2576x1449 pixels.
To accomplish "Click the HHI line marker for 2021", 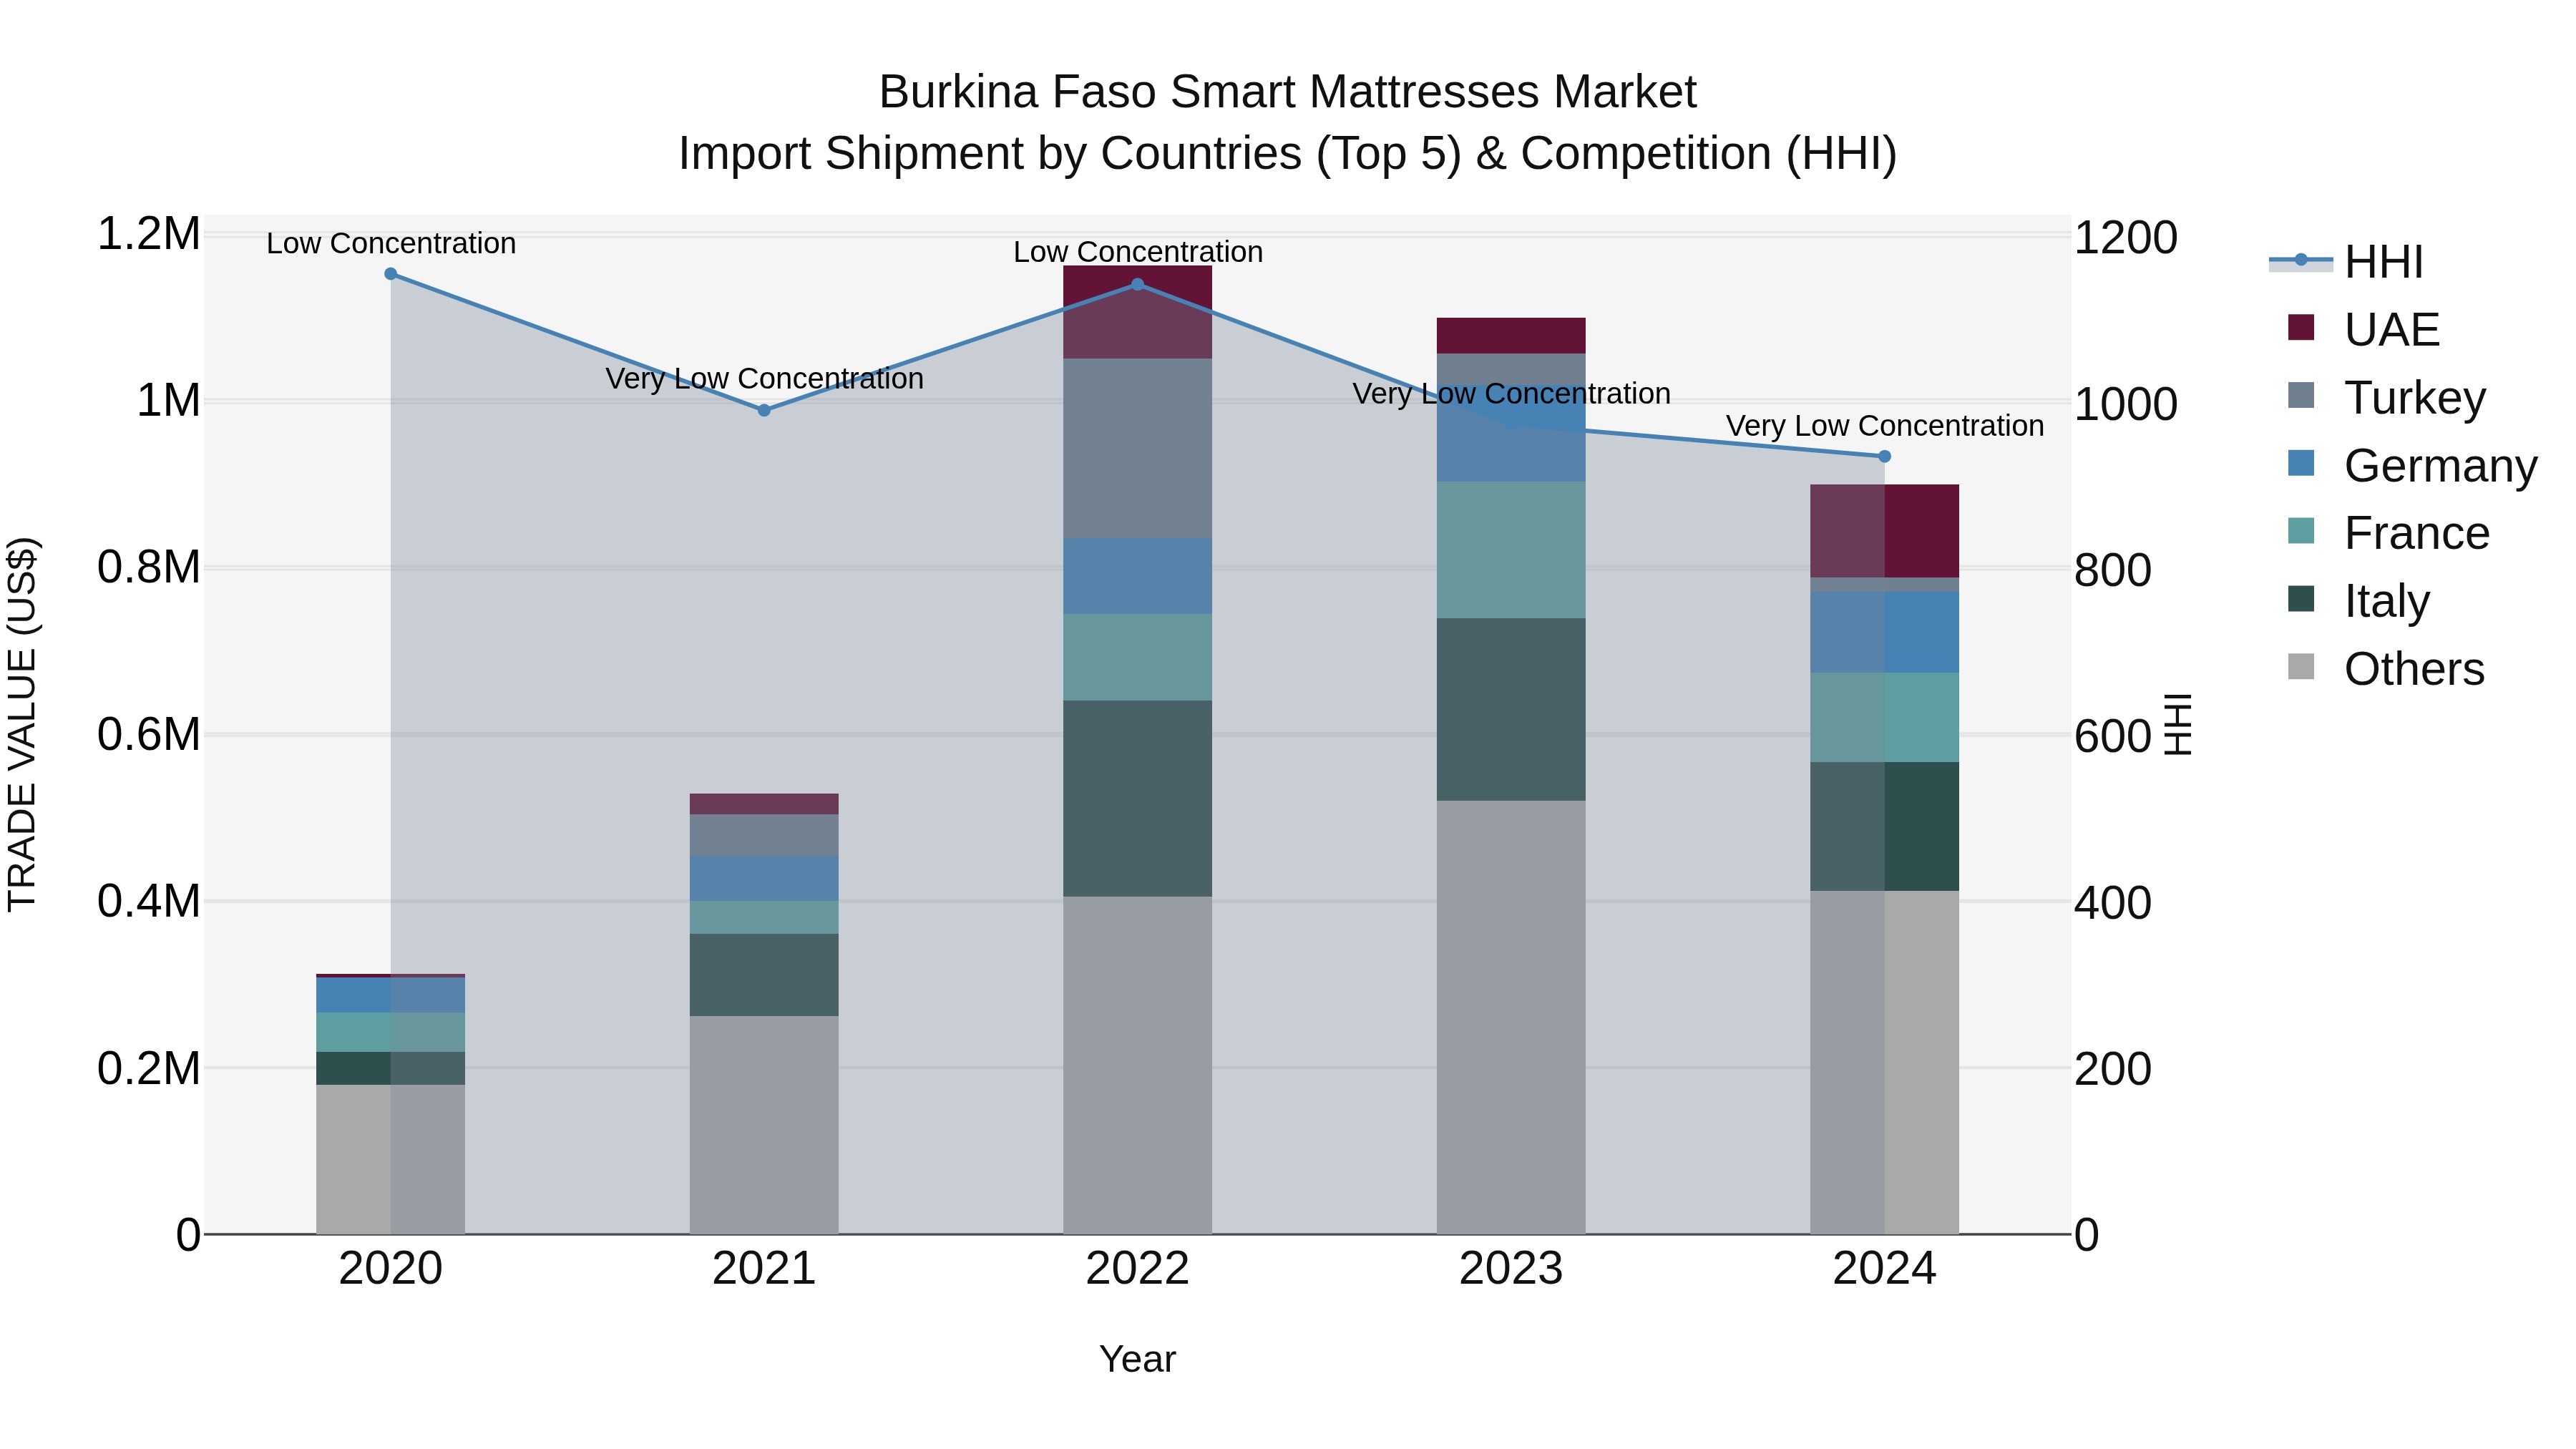I will [764, 410].
